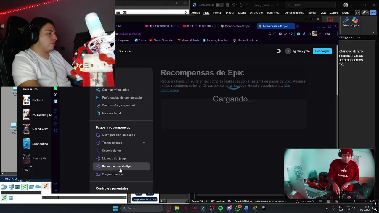Launch Subnautica from Inicio Rápido list
This screenshot has width=379, height=213.
(x=35, y=144)
